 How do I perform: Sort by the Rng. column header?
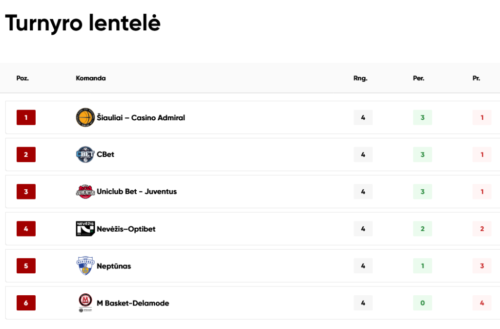[x=360, y=78]
